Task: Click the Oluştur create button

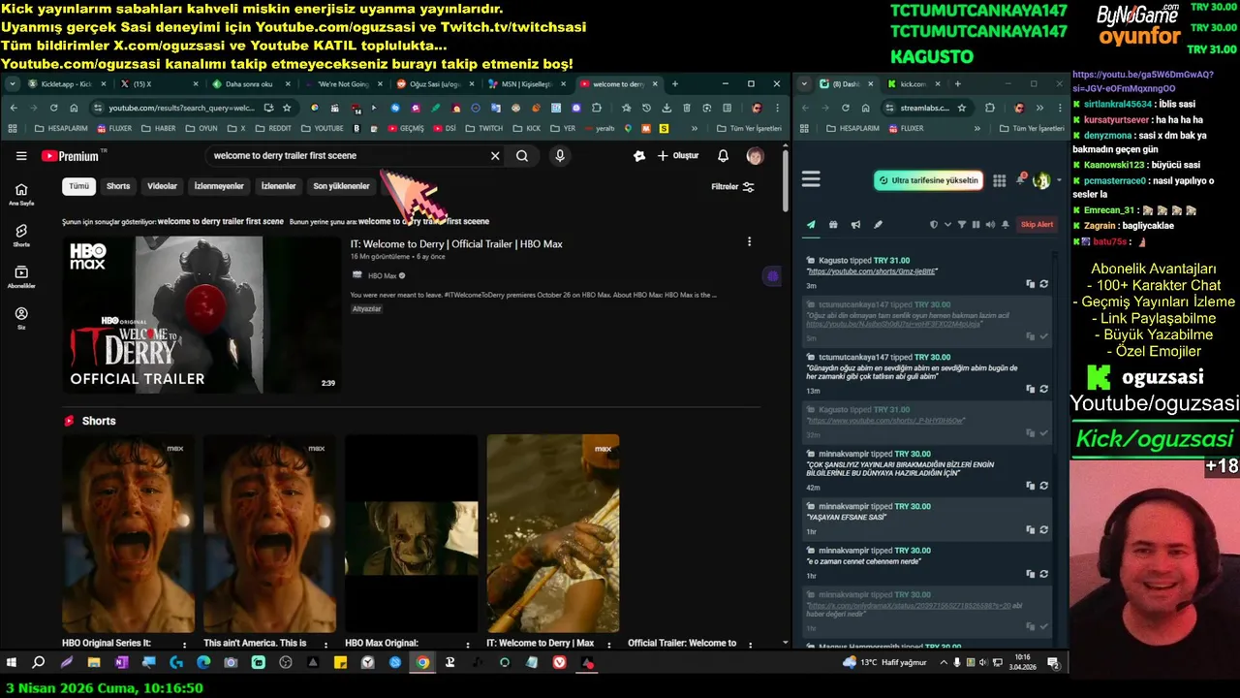Action: 677,156
